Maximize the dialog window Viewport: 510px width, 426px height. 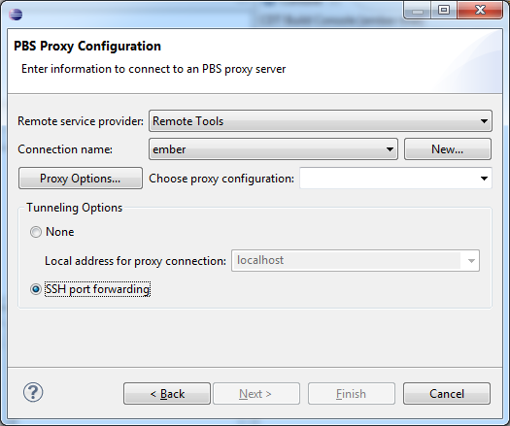(x=444, y=10)
